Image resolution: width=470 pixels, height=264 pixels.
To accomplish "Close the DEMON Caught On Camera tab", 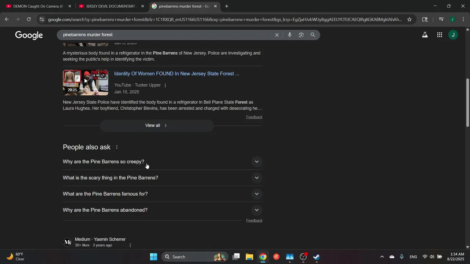I will click(70, 6).
